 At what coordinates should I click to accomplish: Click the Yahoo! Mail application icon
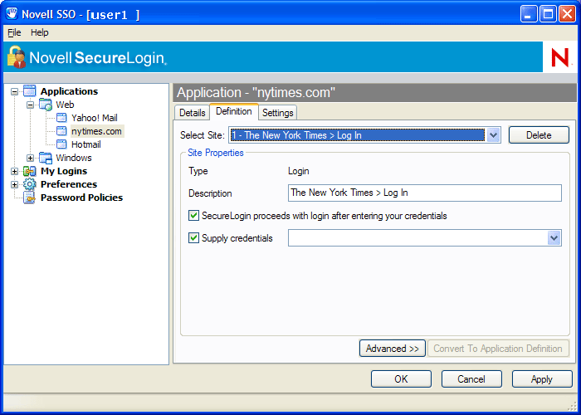coord(61,118)
